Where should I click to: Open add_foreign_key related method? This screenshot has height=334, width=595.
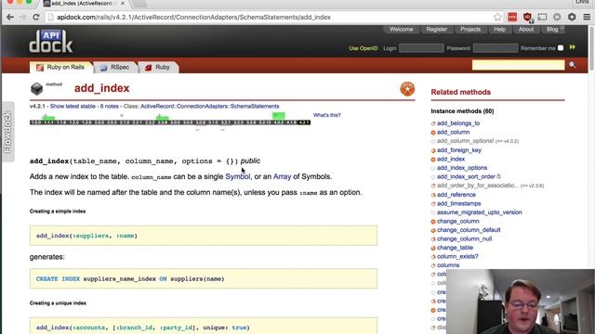[458, 150]
